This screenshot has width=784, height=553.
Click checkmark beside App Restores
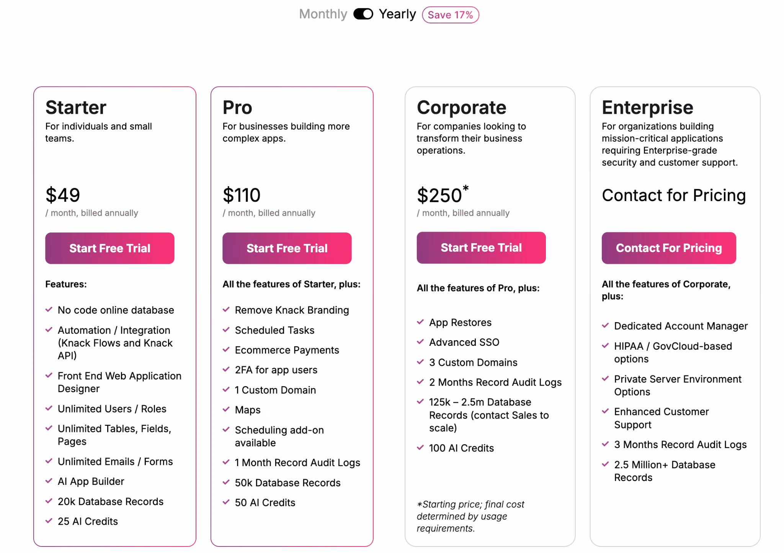(420, 322)
